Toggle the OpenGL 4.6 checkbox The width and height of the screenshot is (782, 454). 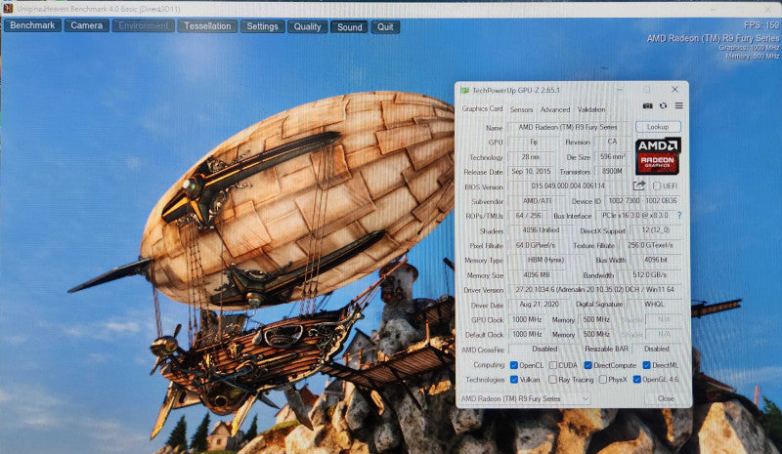pyautogui.click(x=637, y=379)
